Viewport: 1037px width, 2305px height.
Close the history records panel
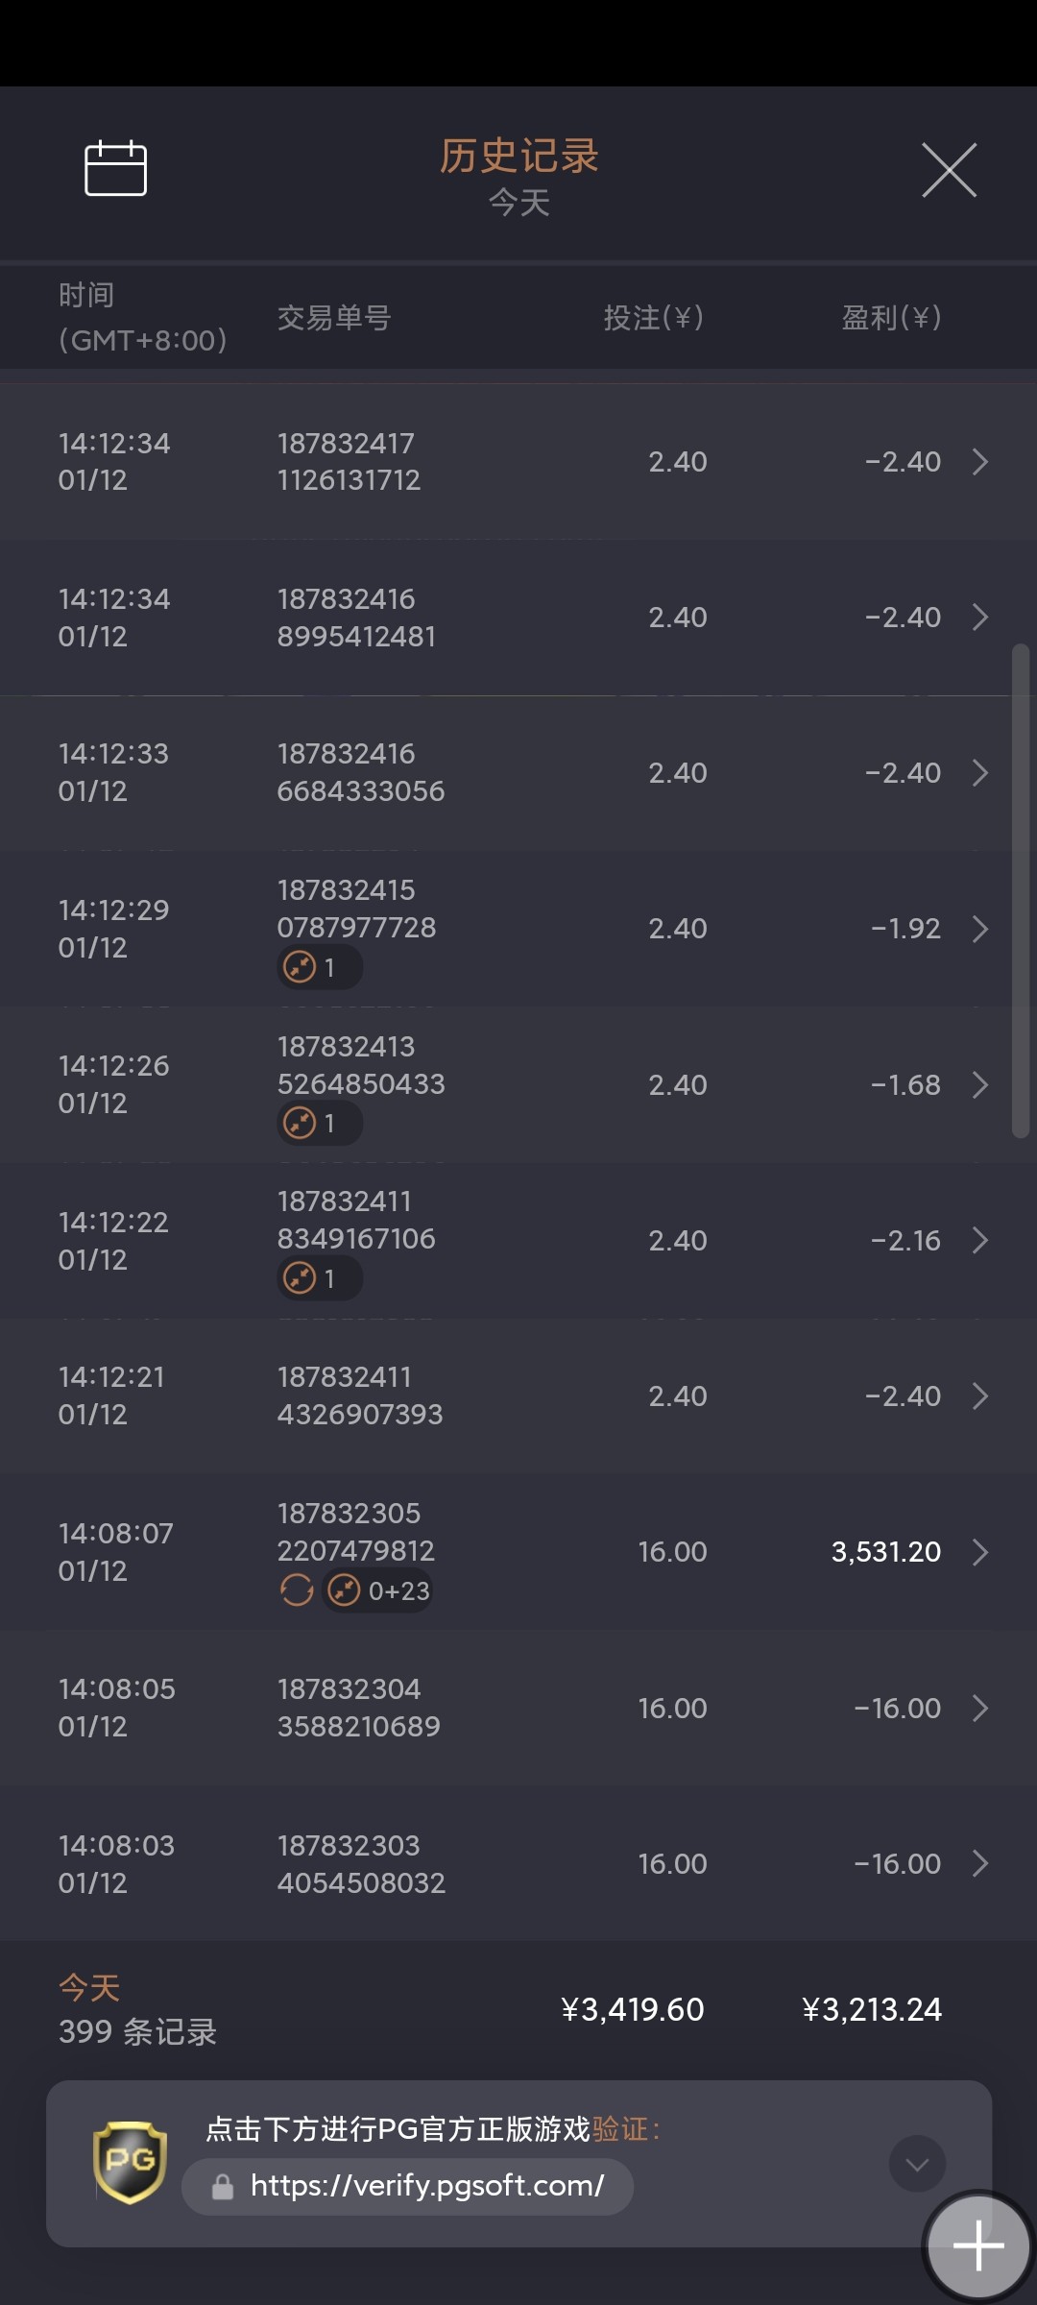click(x=949, y=170)
